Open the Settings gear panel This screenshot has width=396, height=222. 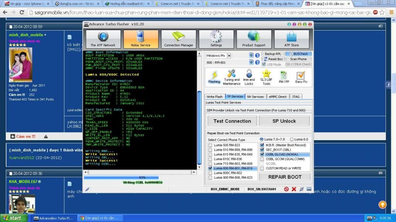216,39
